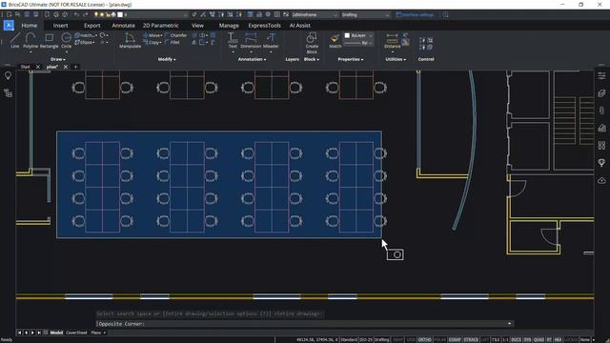
Task: Activate the Move tool
Action: 152,35
